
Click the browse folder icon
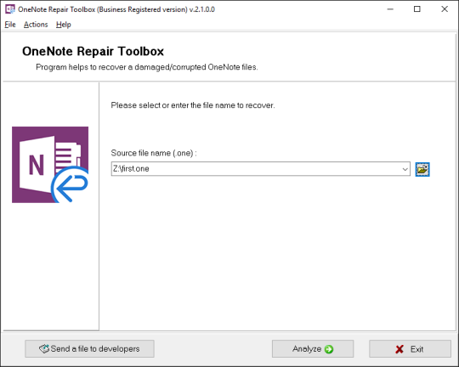pyautogui.click(x=422, y=169)
